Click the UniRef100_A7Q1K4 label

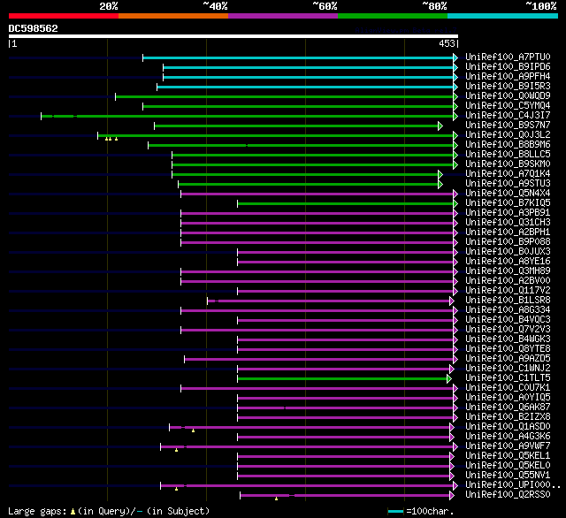point(508,174)
